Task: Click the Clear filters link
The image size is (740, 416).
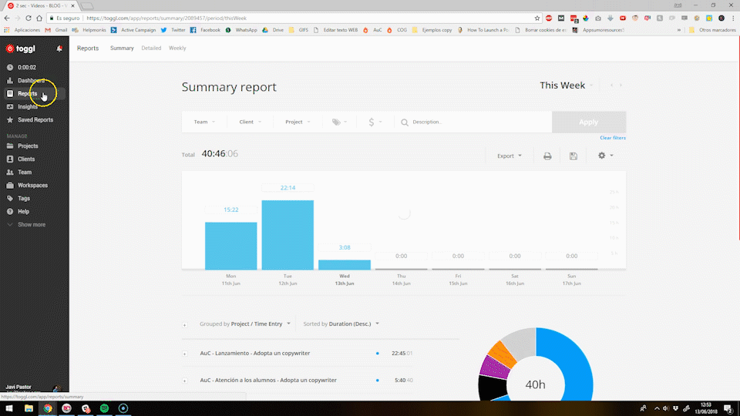Action: [x=612, y=138]
